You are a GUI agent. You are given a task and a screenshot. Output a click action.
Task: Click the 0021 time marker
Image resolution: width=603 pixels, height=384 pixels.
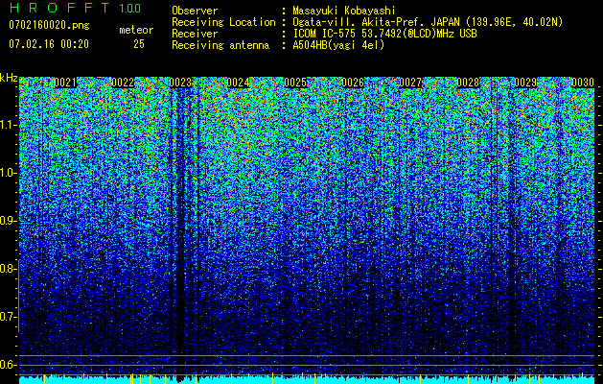coord(65,83)
